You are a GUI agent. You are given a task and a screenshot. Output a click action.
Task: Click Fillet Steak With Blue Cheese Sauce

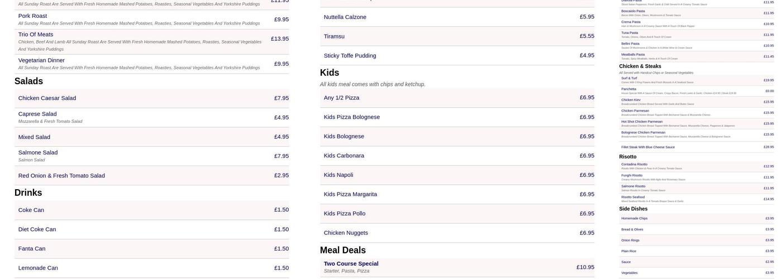click(648, 147)
